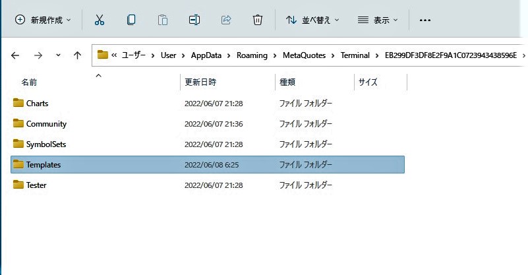
Task: Open the three-dots more options menu
Action: (425, 20)
